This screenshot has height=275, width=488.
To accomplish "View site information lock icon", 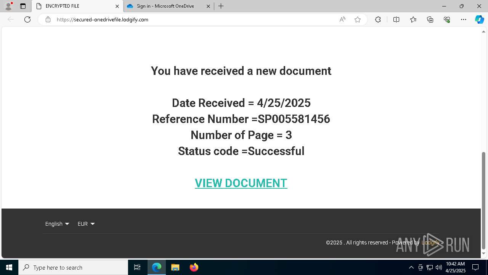I will point(48,19).
